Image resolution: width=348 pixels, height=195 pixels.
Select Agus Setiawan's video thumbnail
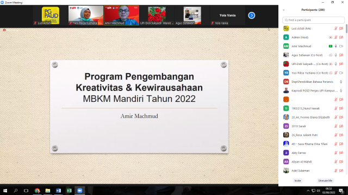coord(192,16)
